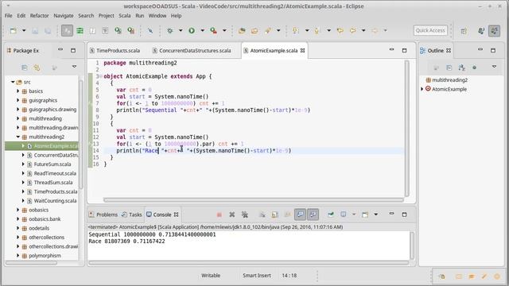Click the Open Type toolbar icon
Image resolution: width=509 pixels, height=286 pixels.
(242, 30)
